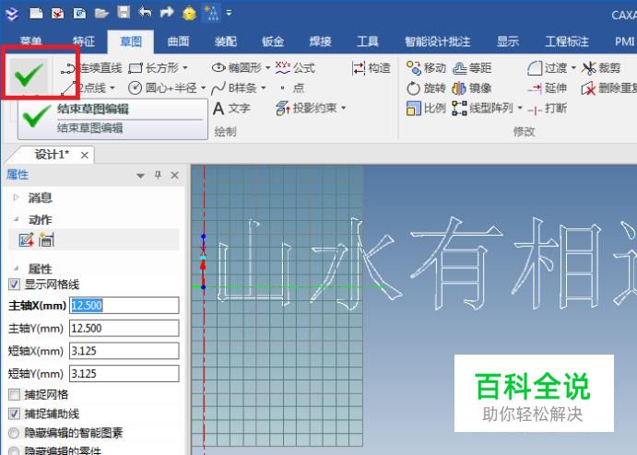Click the open folder icon in quick access toolbar
Viewport: 637px width, 455px height.
[101, 14]
